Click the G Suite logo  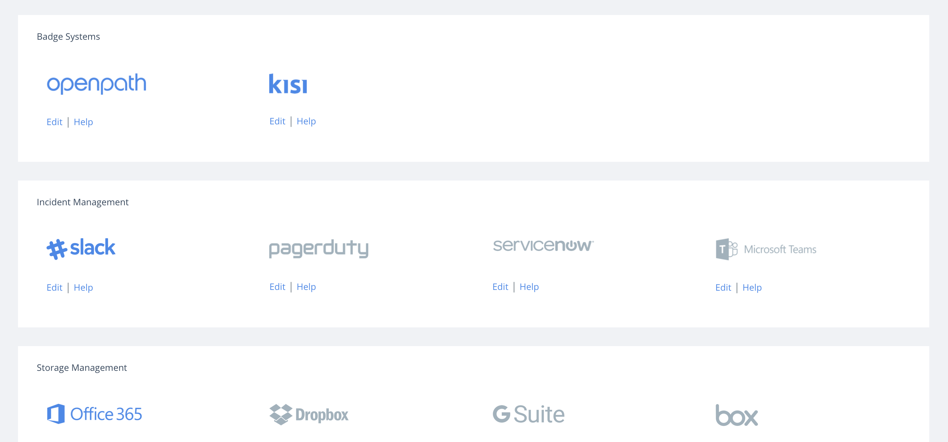[x=528, y=414]
